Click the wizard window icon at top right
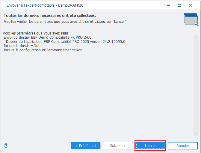 point(191,19)
